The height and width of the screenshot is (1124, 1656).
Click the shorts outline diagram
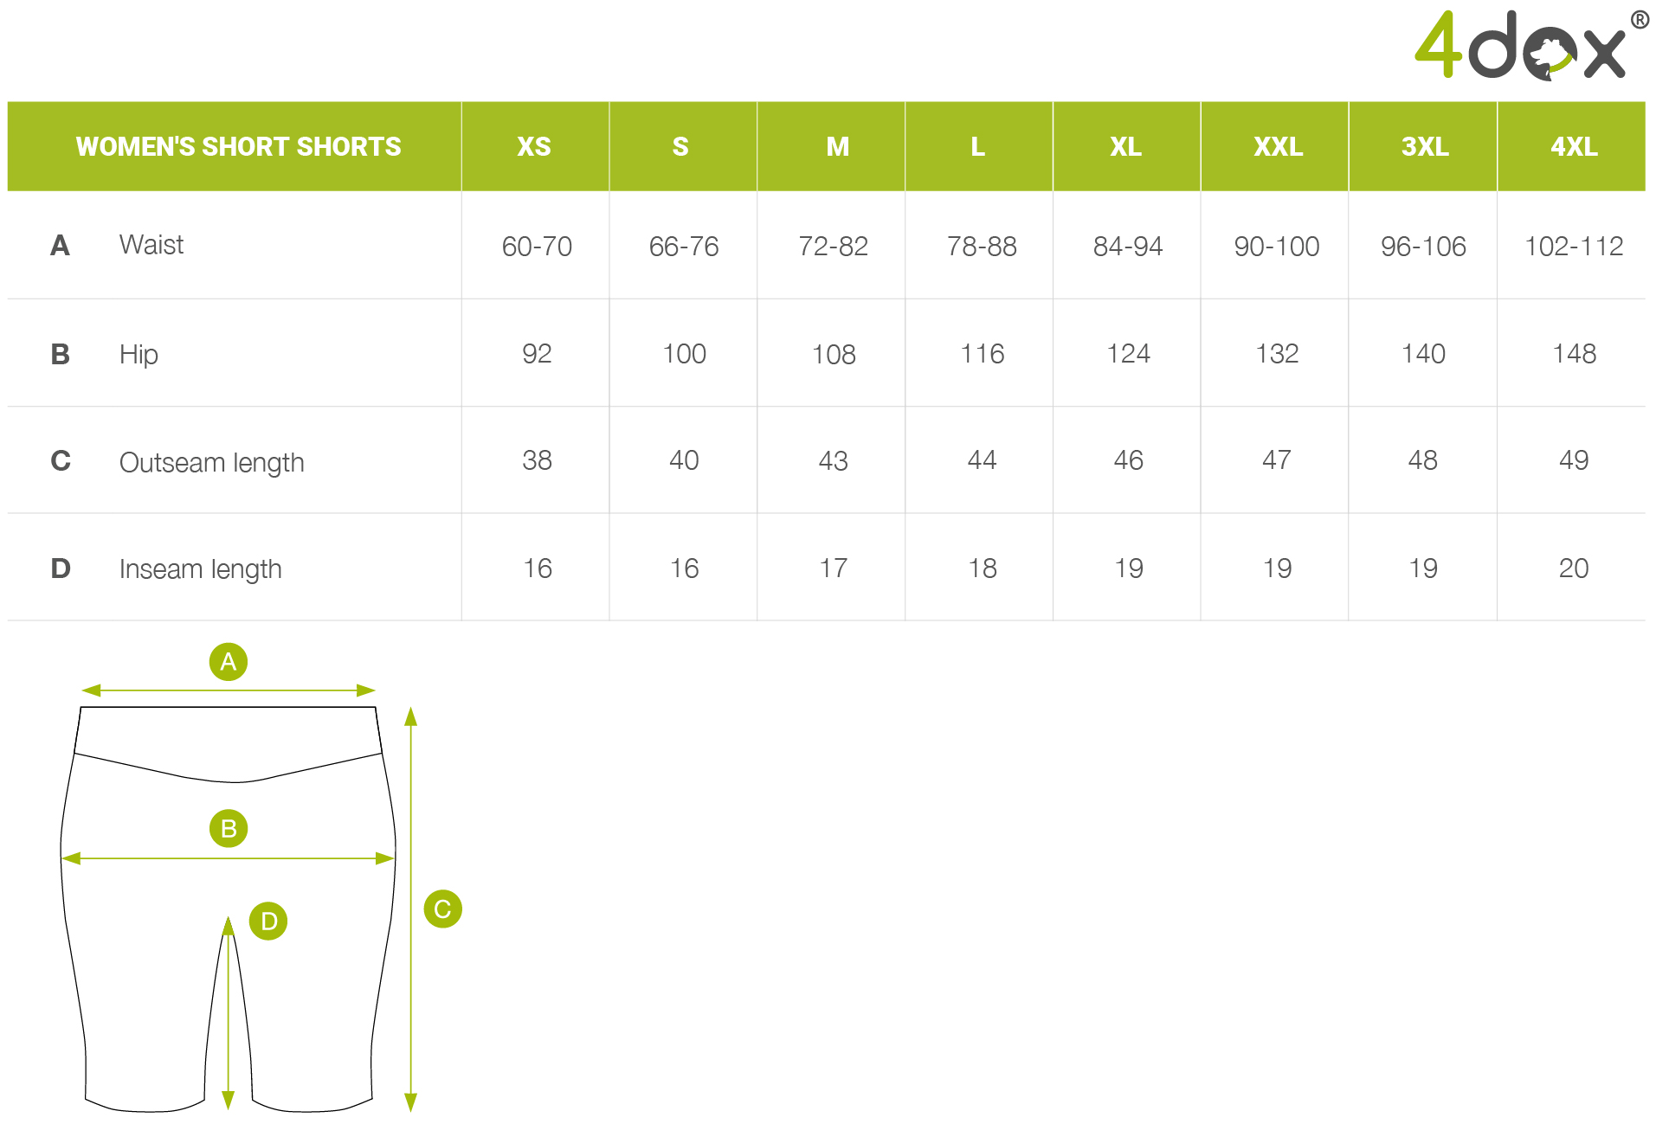(229, 909)
